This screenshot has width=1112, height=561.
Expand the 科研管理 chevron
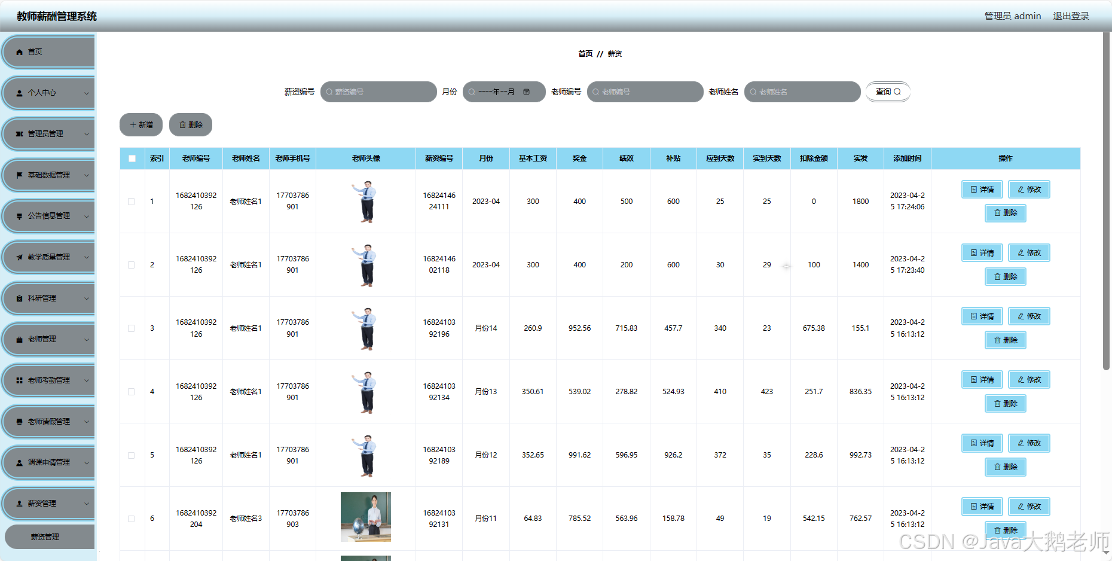pos(87,298)
